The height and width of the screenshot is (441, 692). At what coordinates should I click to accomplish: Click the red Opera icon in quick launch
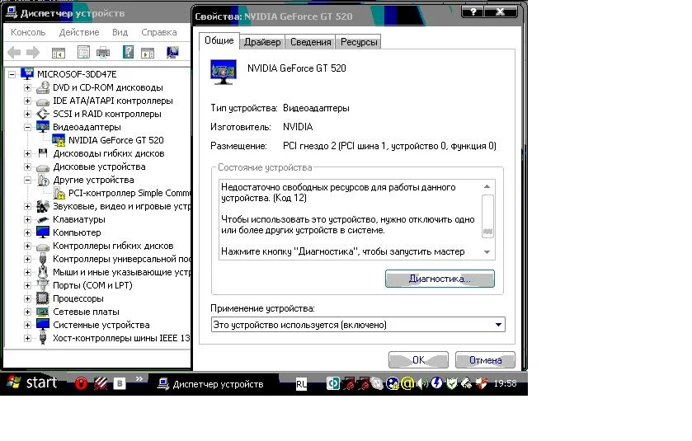coord(81,383)
